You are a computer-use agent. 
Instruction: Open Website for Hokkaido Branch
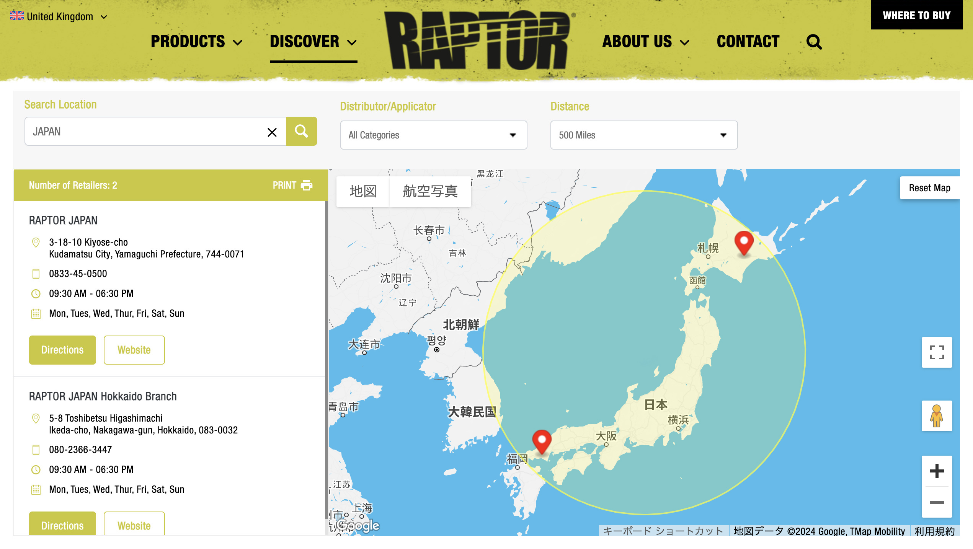coord(134,524)
